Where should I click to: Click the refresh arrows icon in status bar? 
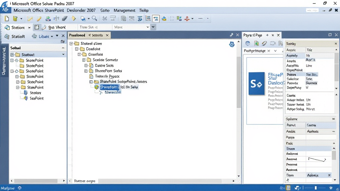(x=297, y=188)
